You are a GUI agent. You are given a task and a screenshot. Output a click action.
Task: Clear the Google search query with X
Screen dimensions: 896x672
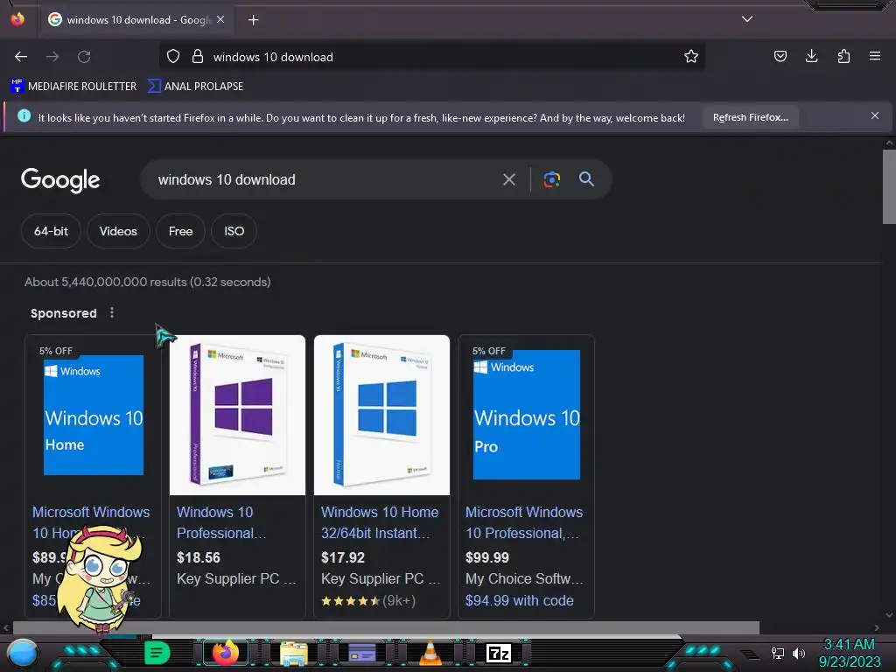pos(508,179)
